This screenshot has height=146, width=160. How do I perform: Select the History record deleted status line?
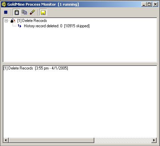57,26
